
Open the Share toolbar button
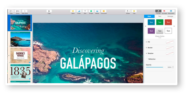(128, 11)
